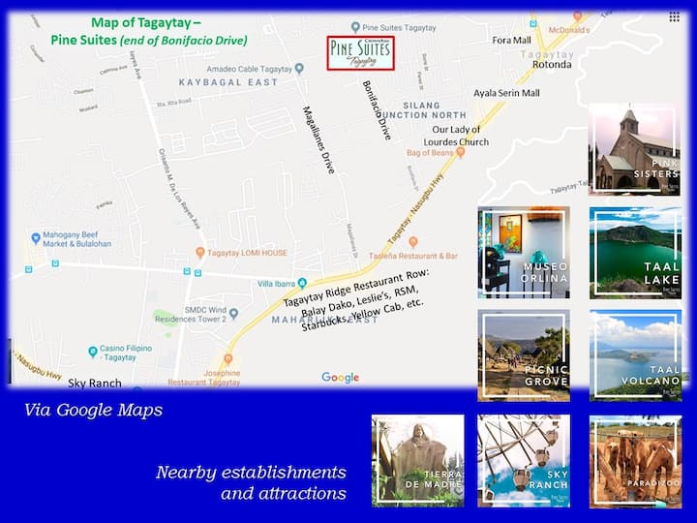
Task: Click the Mahogany Beef Market pin
Action: click(36, 237)
